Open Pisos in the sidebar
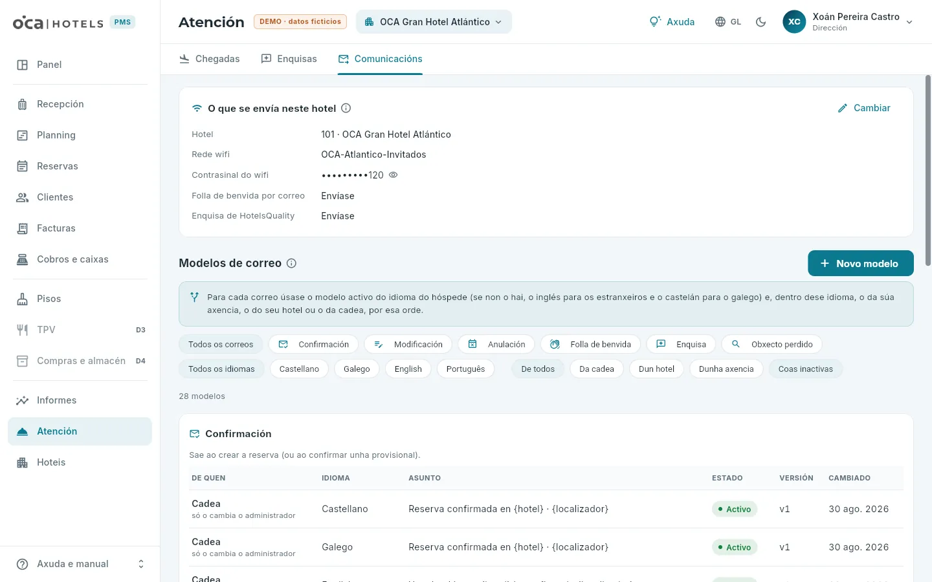This screenshot has width=932, height=582. pyautogui.click(x=80, y=299)
